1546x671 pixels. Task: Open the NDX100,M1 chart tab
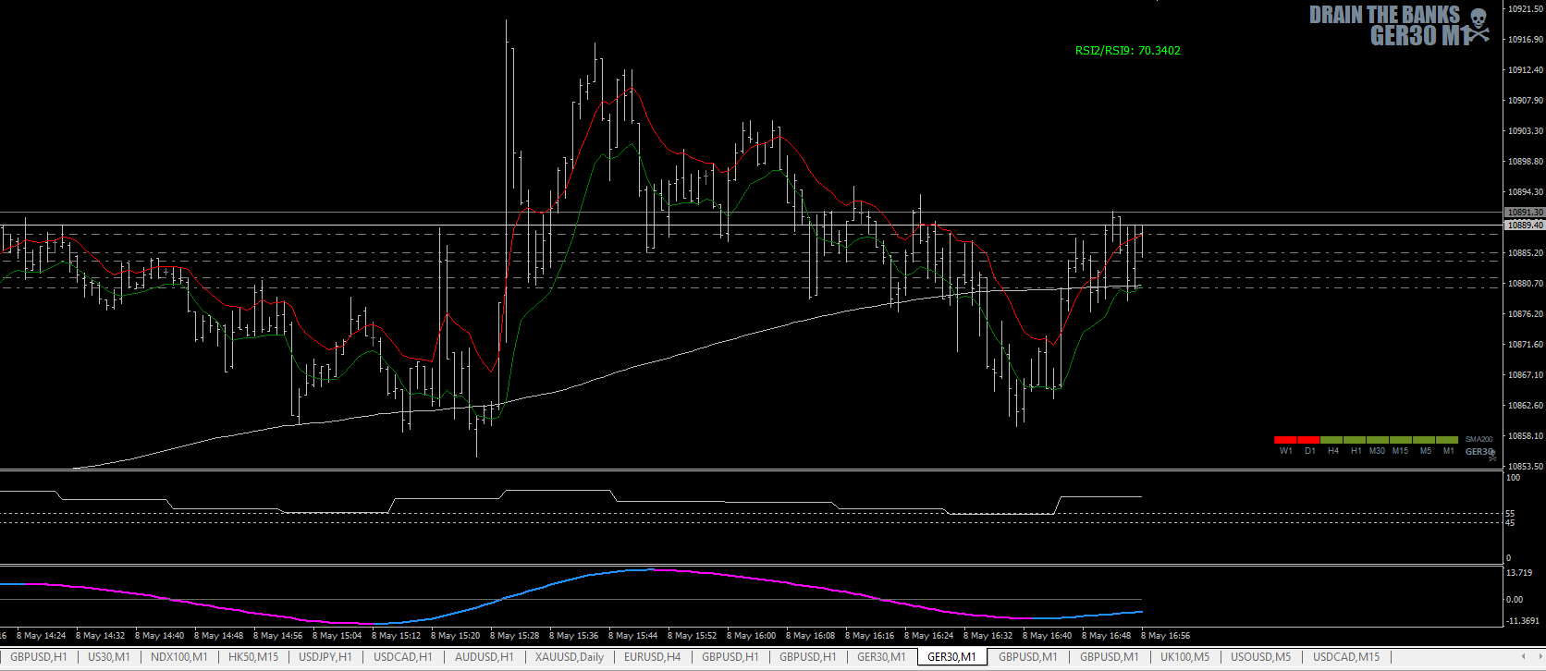pyautogui.click(x=178, y=657)
